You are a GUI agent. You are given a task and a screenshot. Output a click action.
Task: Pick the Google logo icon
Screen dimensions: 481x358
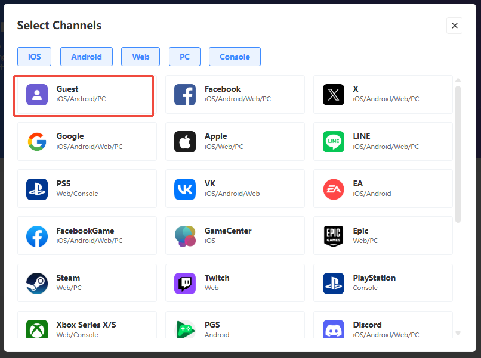tap(37, 142)
